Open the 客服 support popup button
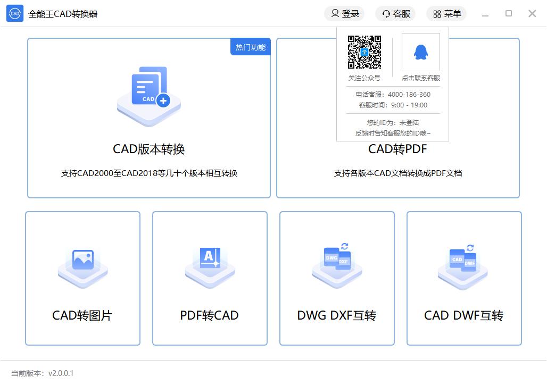 [x=395, y=14]
